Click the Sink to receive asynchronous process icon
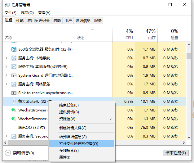This screenshot has height=163, width=194. coord(14,93)
